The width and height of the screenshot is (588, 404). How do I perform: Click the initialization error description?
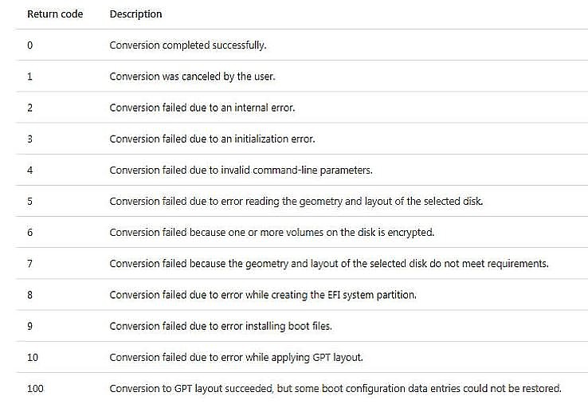[212, 139]
